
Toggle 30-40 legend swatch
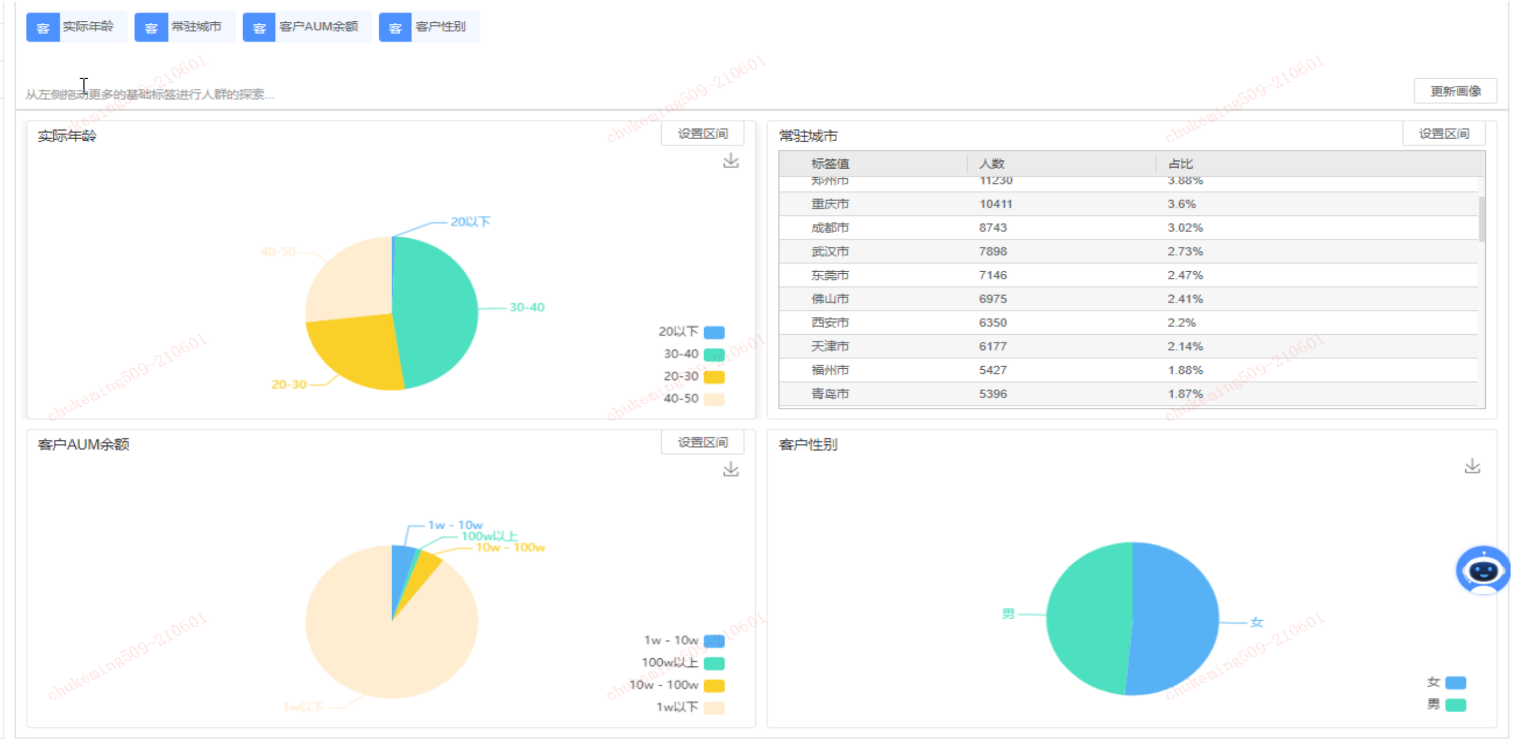point(714,354)
